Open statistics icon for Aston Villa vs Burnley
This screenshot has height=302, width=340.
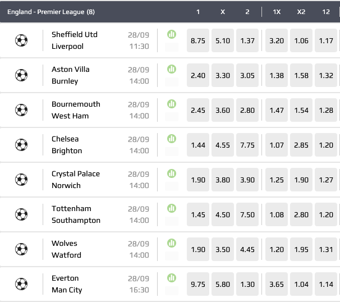coord(172,69)
